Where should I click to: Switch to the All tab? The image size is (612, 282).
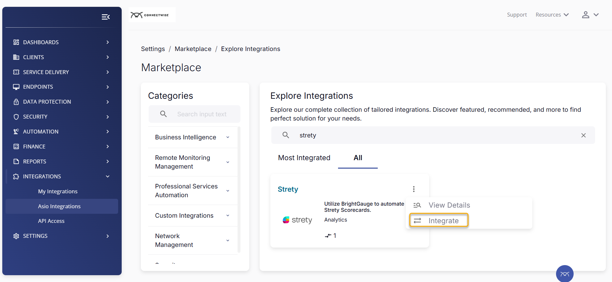coord(358,158)
